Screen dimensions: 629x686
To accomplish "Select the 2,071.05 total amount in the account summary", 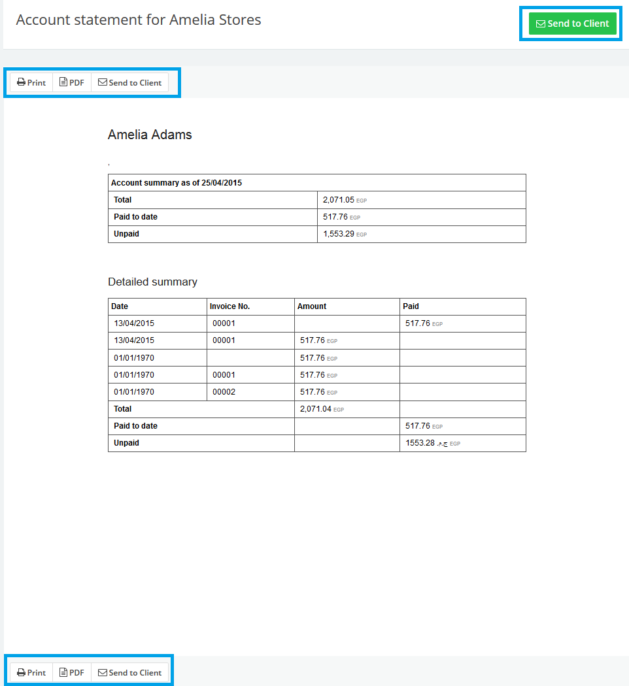I will pos(339,200).
